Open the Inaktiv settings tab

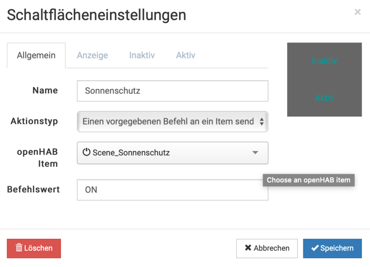pyautogui.click(x=142, y=55)
